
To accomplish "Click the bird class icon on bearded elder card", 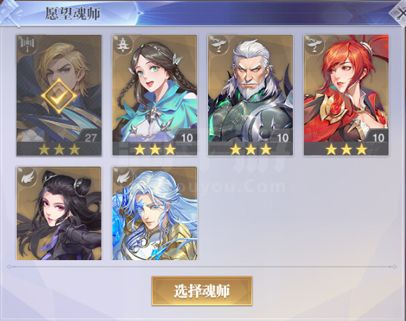I will coord(219,45).
